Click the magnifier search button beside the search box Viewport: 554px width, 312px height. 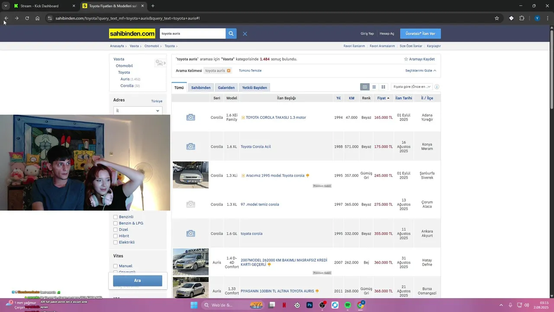(x=231, y=33)
